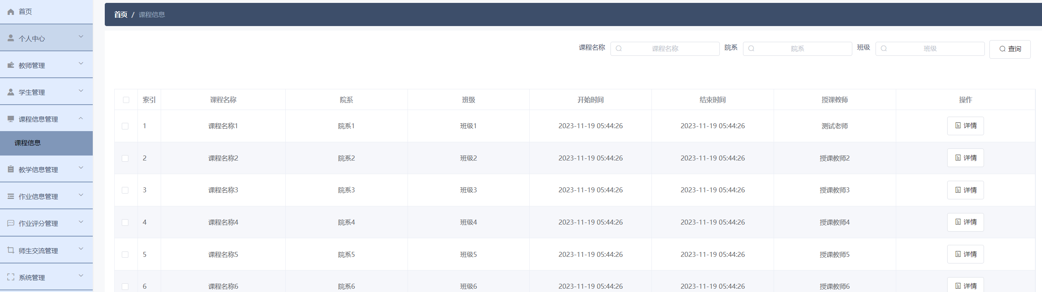Image resolution: width=1042 pixels, height=292 pixels.
Task: Expand the 教学信息管理 chevron
Action: point(81,168)
